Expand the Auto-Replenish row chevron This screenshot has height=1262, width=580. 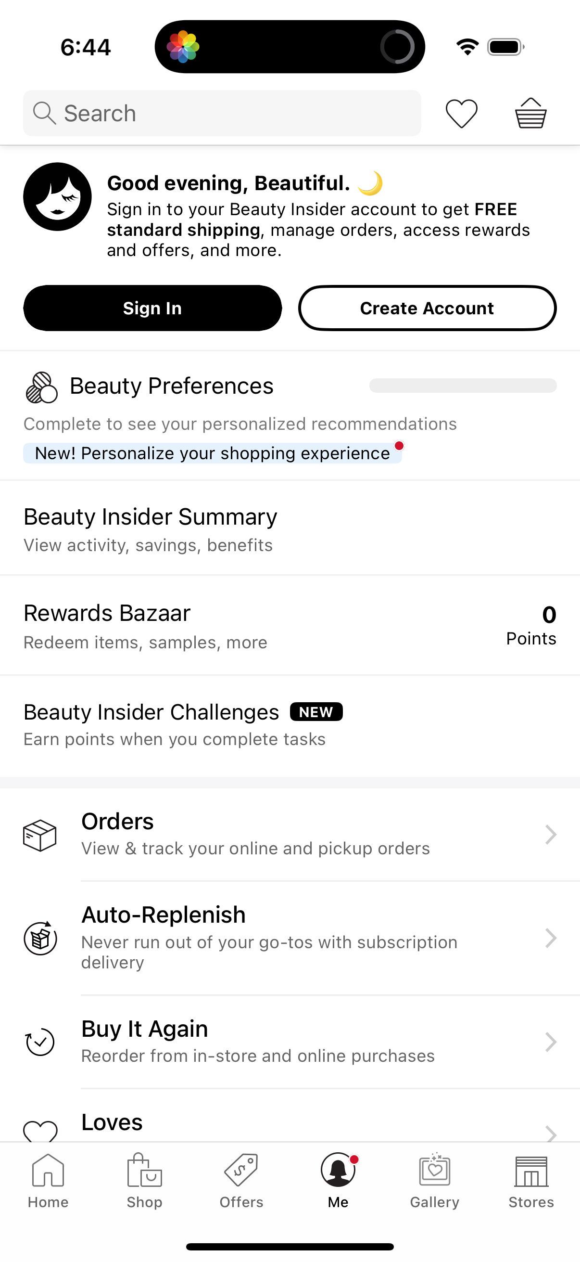[550, 939]
